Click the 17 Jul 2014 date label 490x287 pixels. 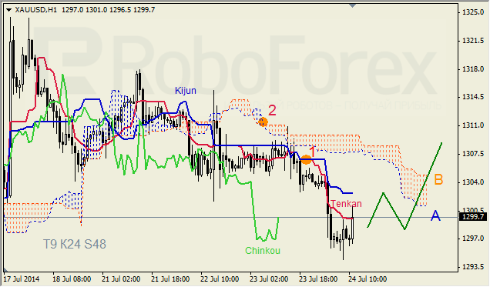pos(22,279)
